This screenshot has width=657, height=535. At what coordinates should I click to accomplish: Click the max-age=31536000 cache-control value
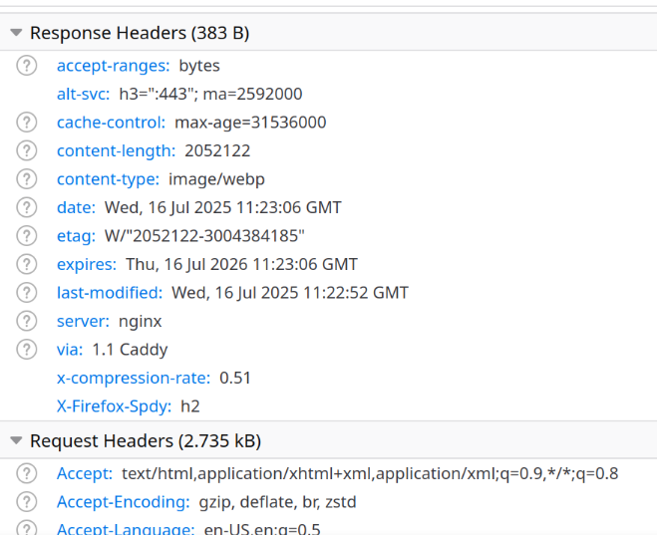click(250, 123)
